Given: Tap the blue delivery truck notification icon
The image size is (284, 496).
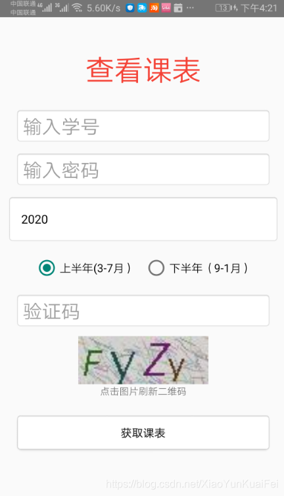Looking at the screenshot, I should [x=142, y=8].
